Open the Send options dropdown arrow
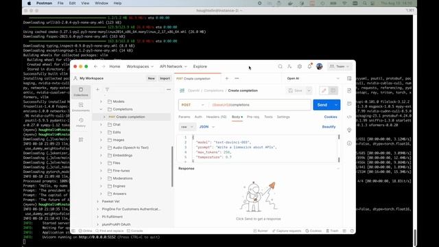This screenshot has width=439, height=247. point(335,105)
